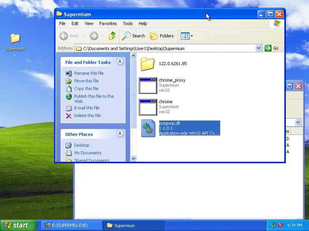Image resolution: width=309 pixels, height=231 pixels.
Task: Select the chrome application icon
Action: 148,107
